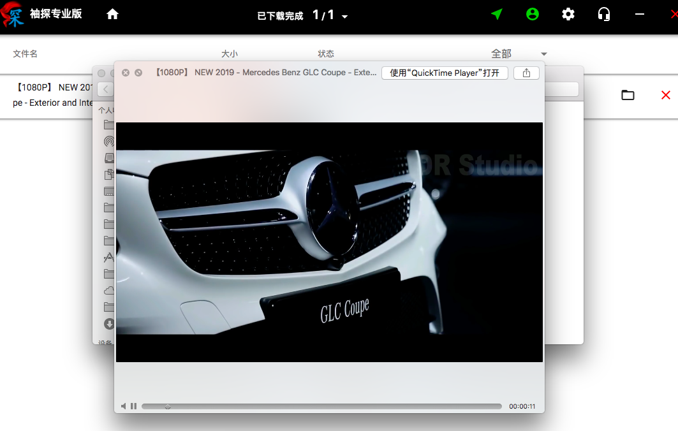The width and height of the screenshot is (678, 431).
Task: Open containing folder for downloaded video
Action: (628, 94)
